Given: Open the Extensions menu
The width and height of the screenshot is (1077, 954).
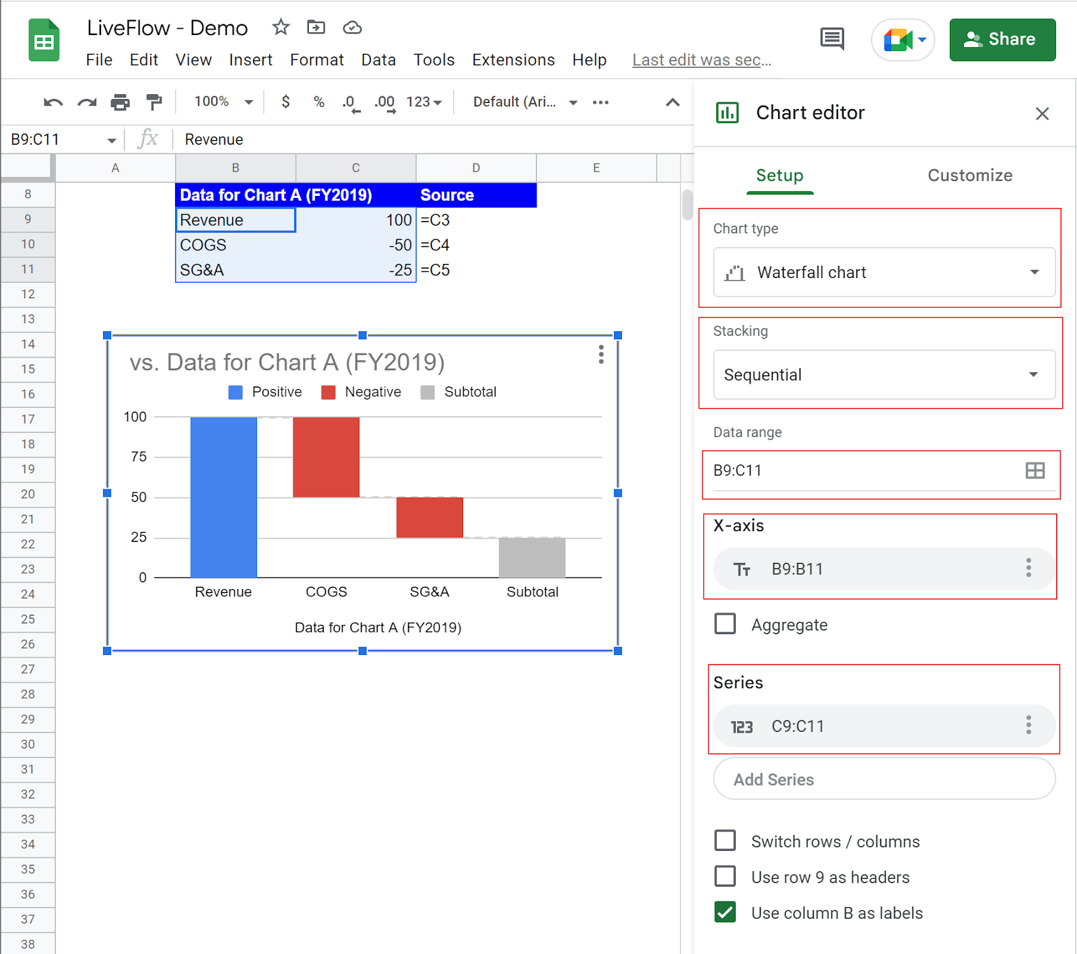Looking at the screenshot, I should click(513, 60).
